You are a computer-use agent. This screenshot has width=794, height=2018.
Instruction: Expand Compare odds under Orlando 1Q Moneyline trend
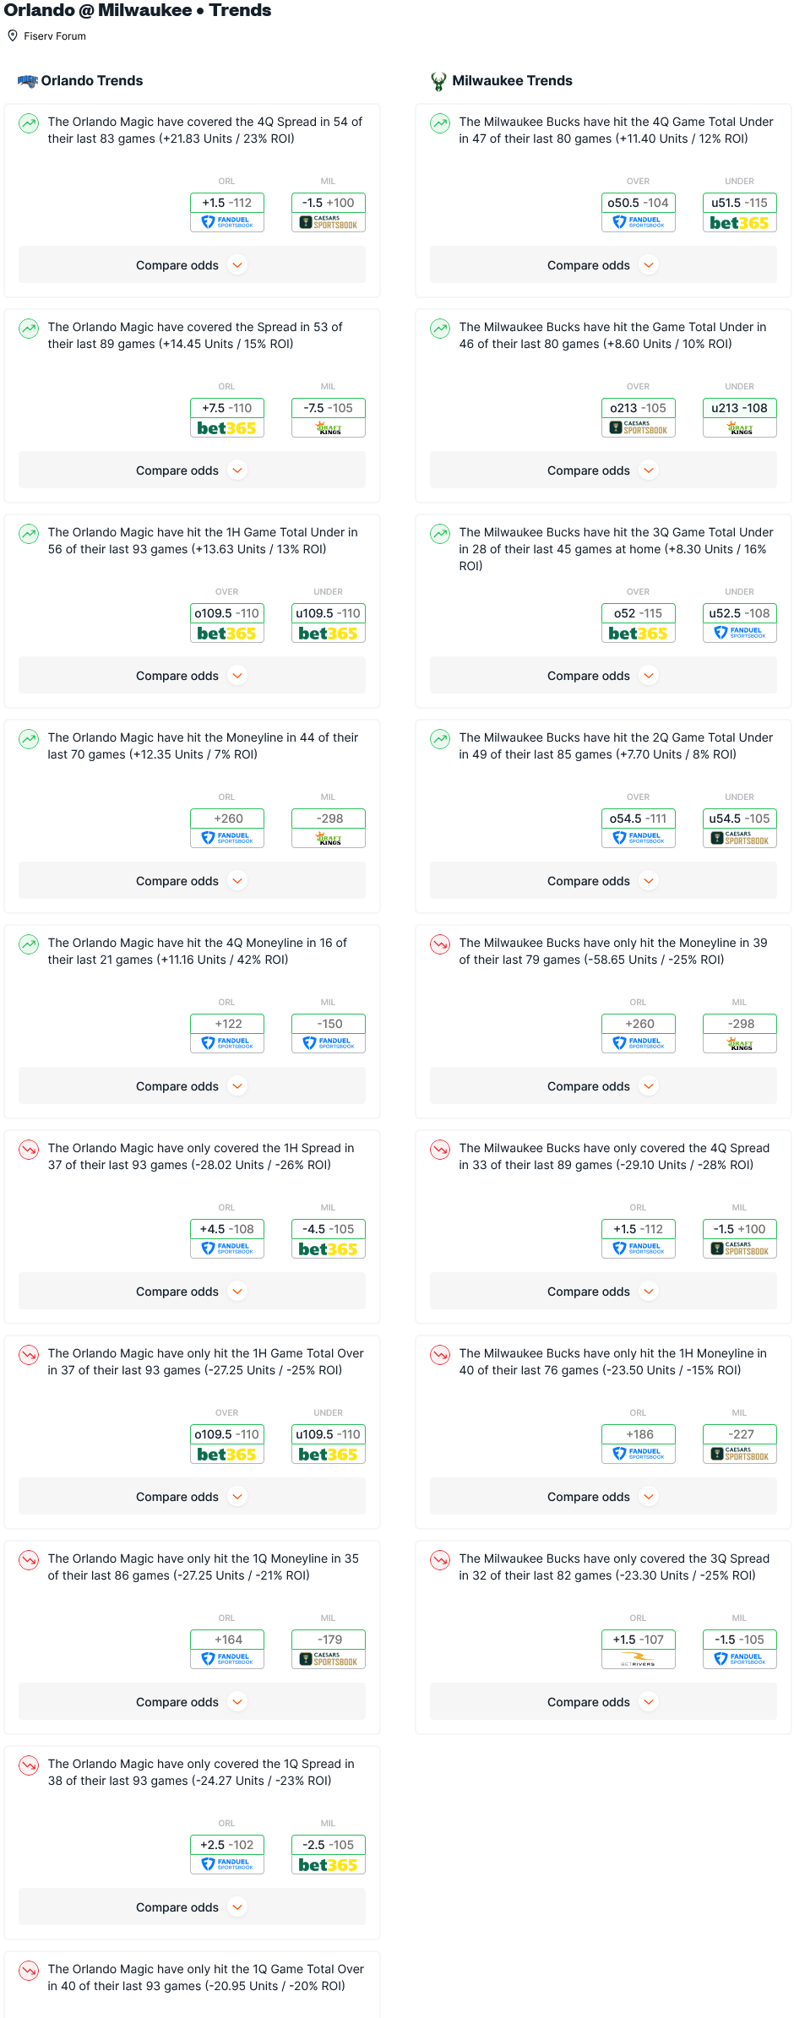pos(192,1702)
